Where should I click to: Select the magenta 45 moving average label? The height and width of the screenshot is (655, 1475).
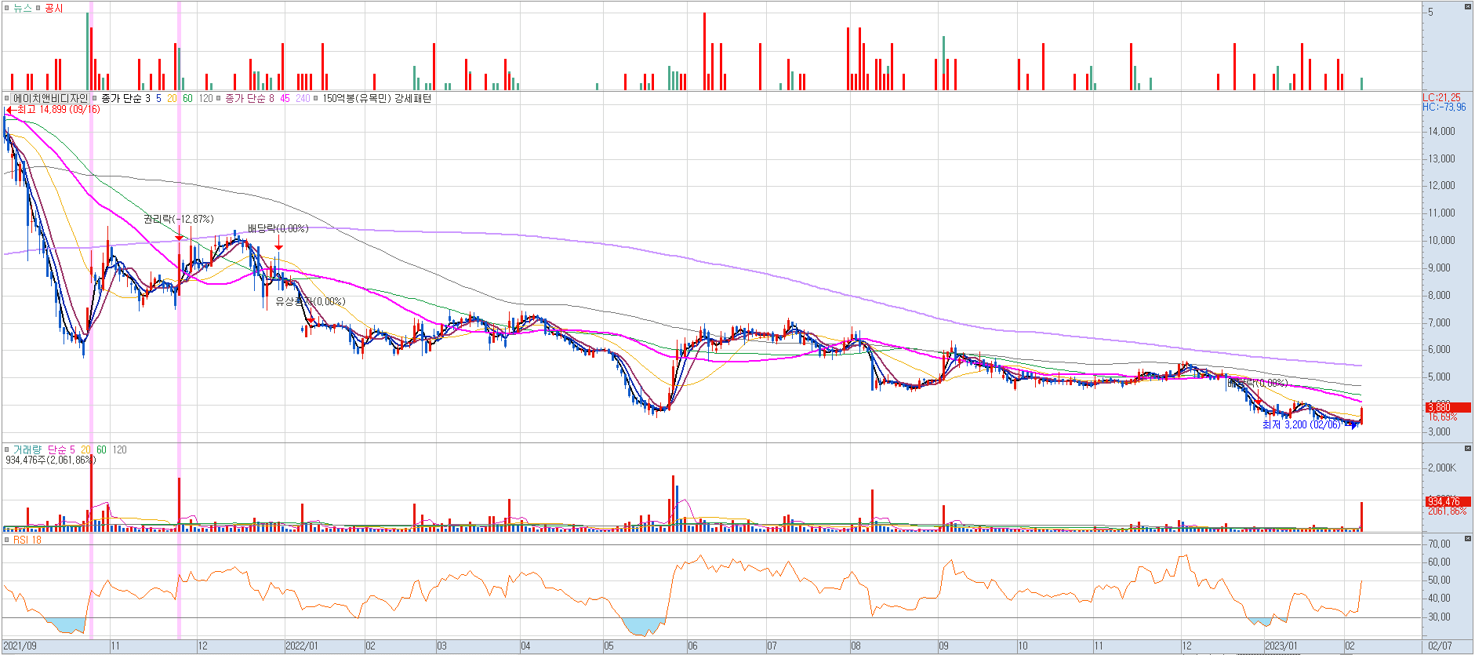coord(285,98)
